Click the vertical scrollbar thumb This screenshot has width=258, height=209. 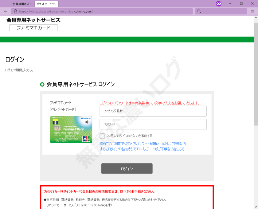tap(256, 74)
